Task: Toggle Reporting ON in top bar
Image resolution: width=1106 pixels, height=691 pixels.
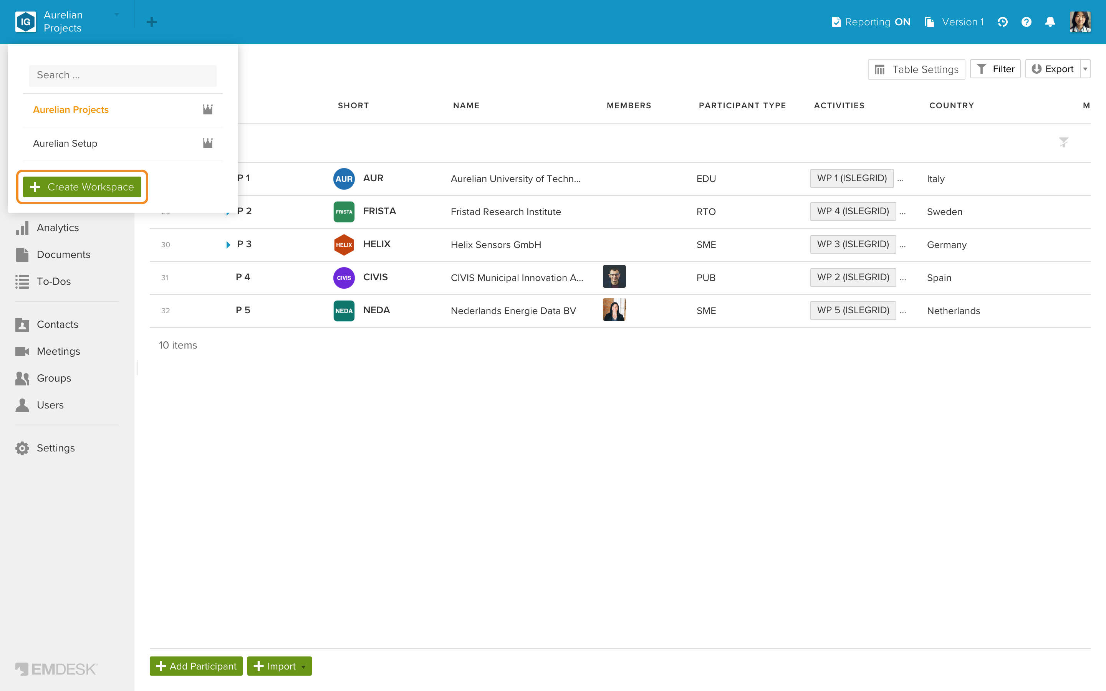Action: coord(871,22)
